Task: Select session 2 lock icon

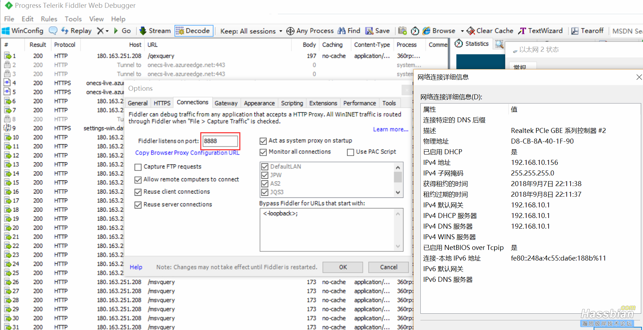Action: pyautogui.click(x=7, y=65)
